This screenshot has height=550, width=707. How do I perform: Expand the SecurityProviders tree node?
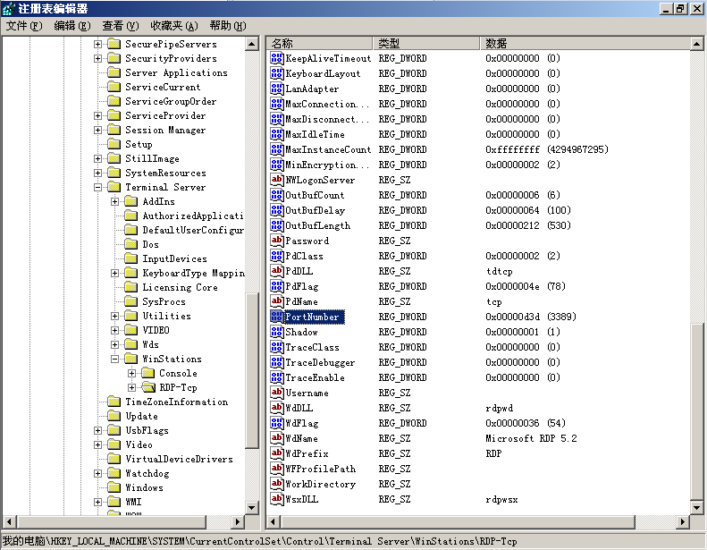[x=97, y=58]
